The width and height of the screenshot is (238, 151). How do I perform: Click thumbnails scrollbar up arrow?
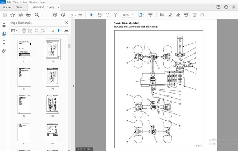click(x=69, y=38)
